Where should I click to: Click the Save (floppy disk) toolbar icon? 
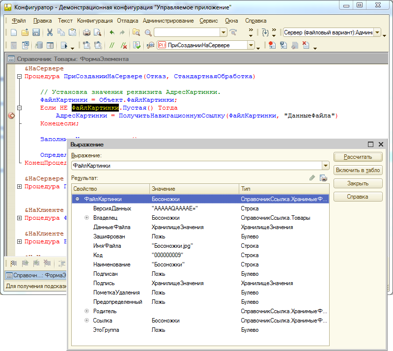(x=36, y=32)
